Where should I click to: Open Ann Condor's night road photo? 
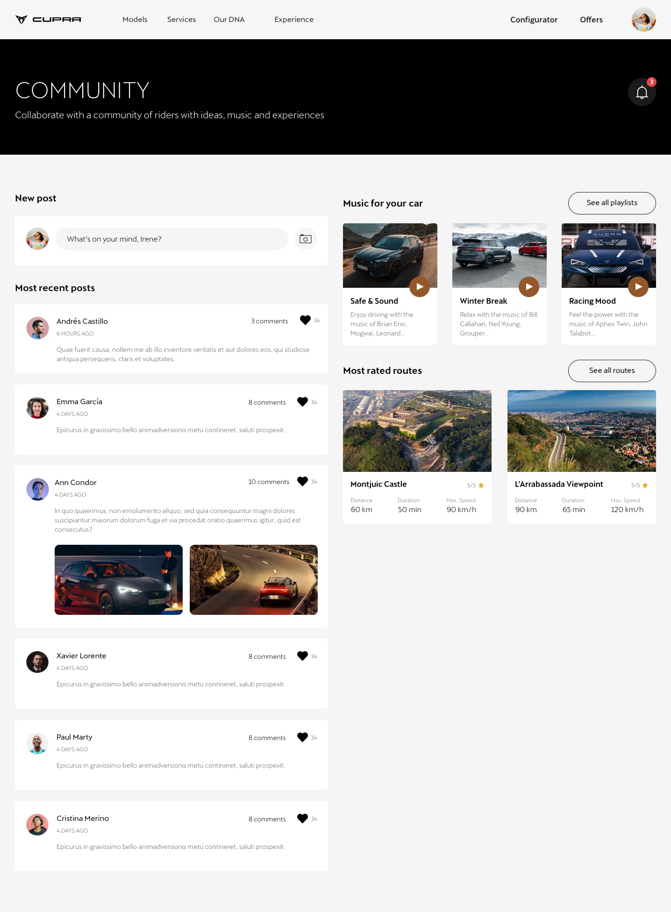[254, 580]
